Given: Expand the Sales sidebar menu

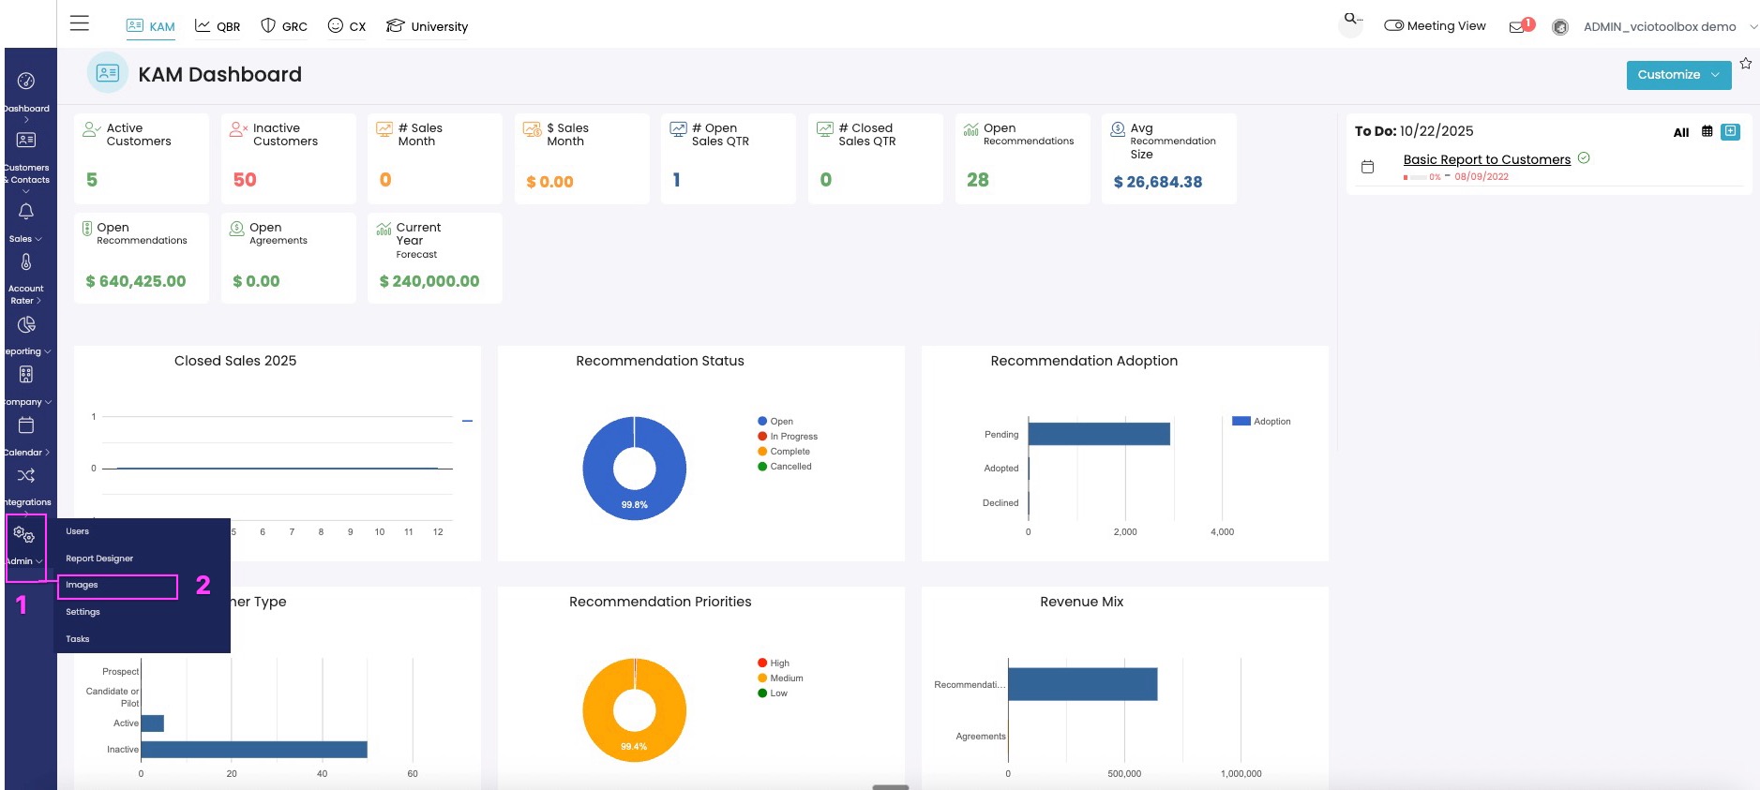Looking at the screenshot, I should pyautogui.click(x=26, y=239).
